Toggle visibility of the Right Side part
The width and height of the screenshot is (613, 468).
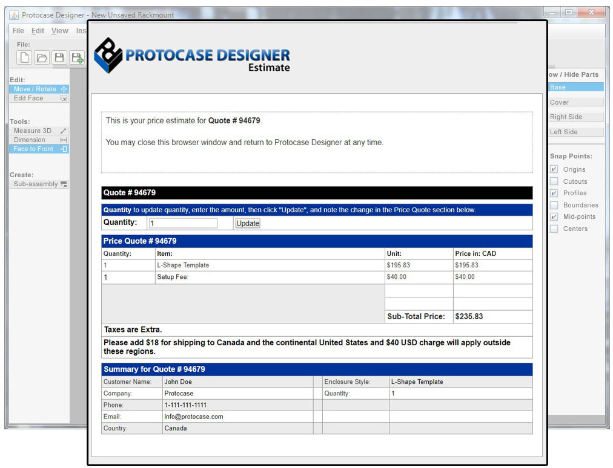tap(576, 117)
